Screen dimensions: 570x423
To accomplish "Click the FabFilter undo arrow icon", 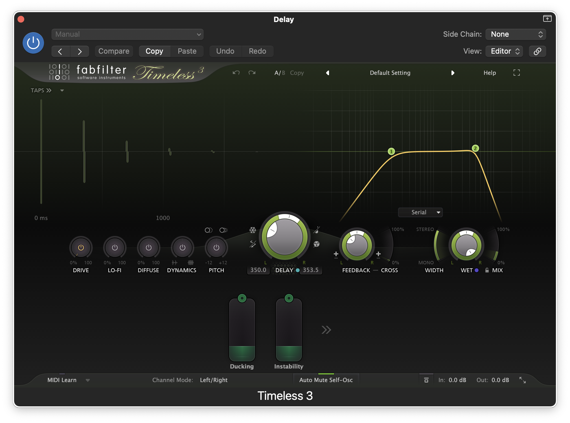I will coord(236,73).
